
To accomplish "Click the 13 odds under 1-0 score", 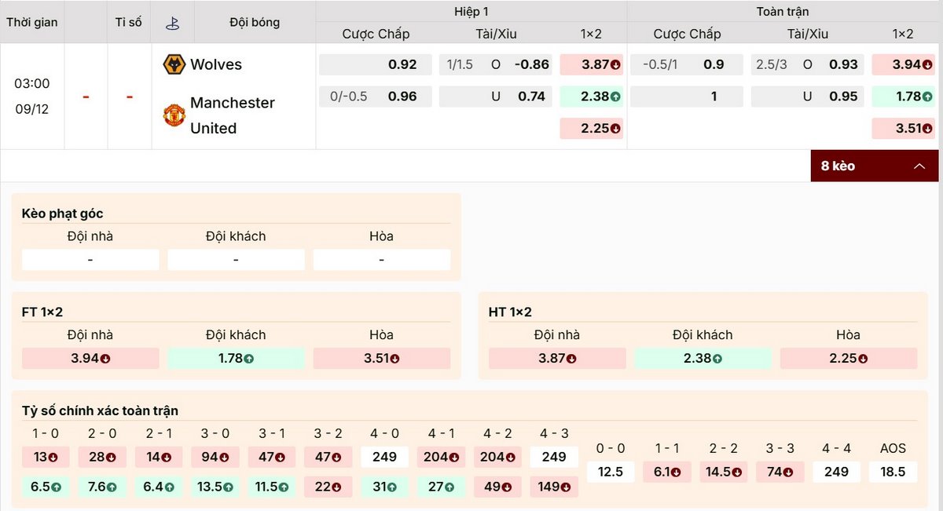I will click(x=44, y=457).
